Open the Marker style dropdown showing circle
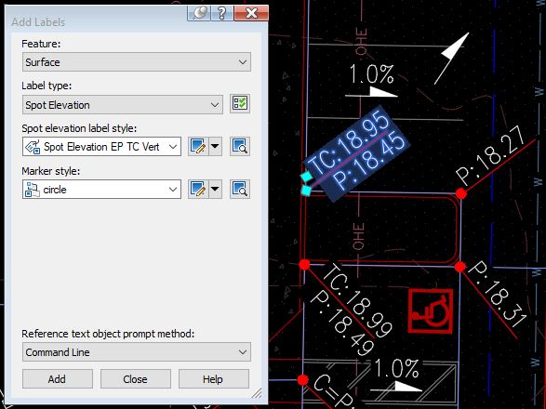Image resolution: width=546 pixels, height=409 pixels. coord(101,189)
